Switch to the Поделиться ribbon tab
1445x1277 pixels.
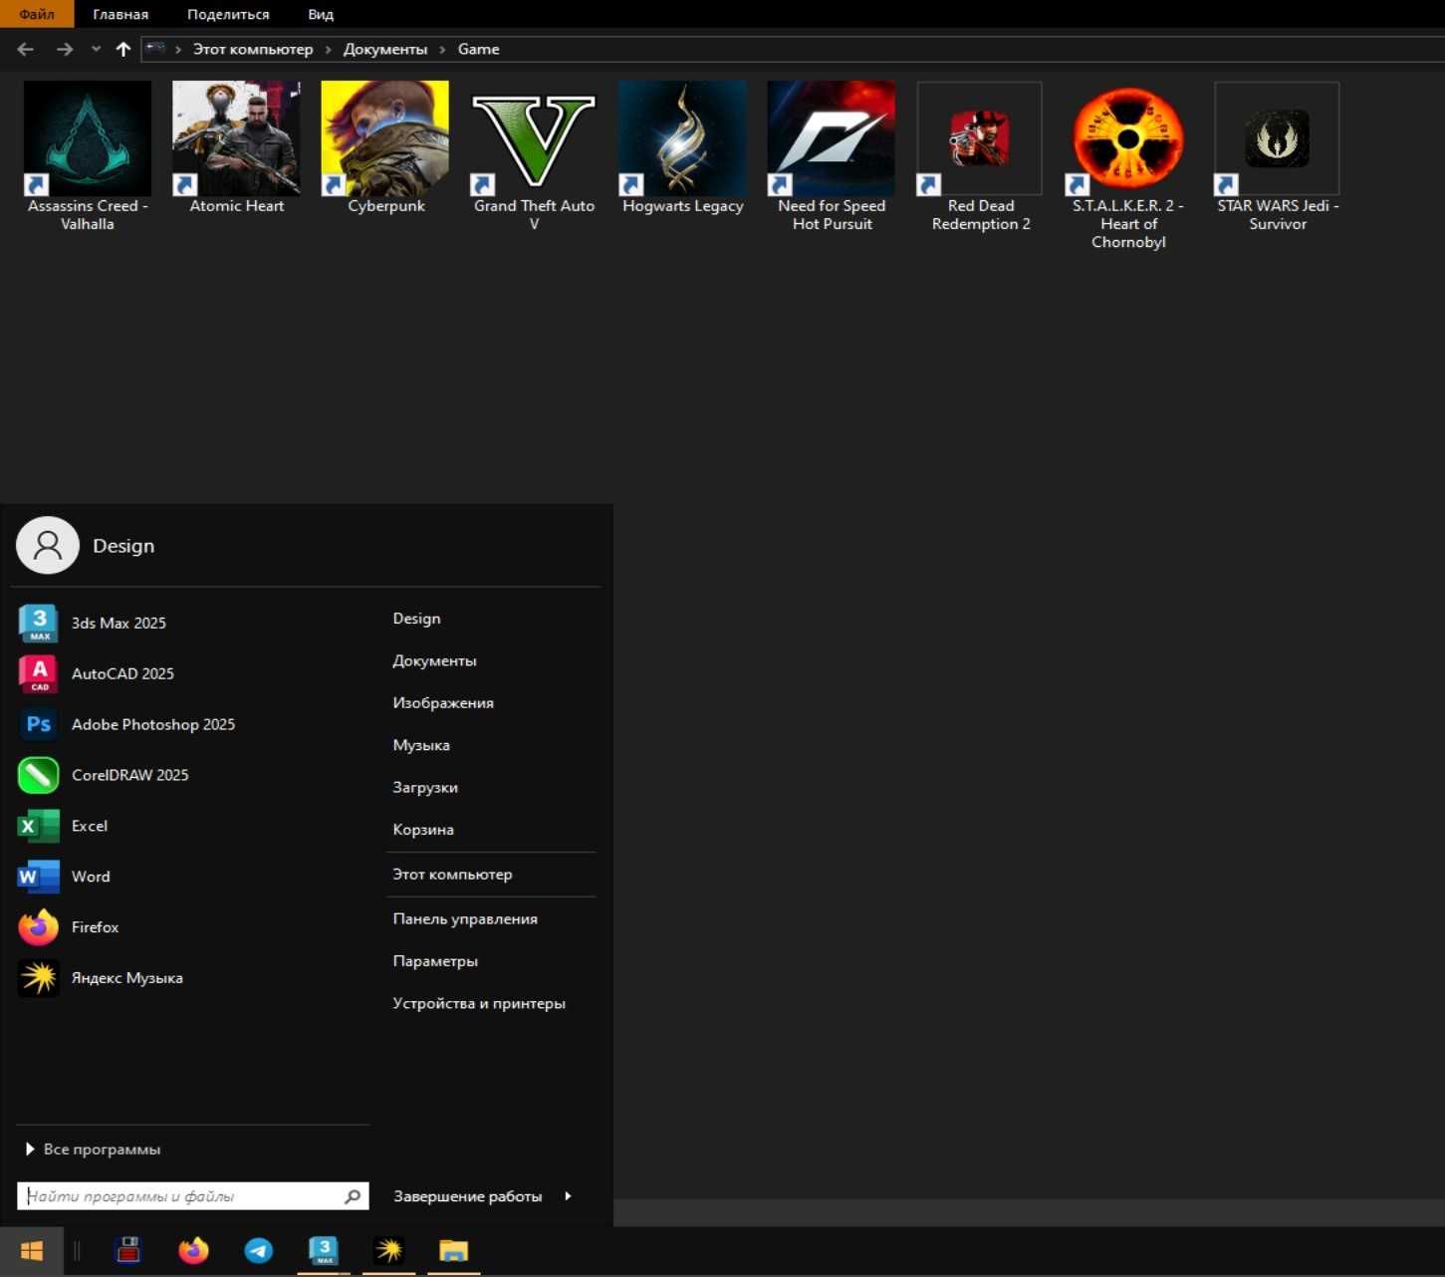[228, 14]
